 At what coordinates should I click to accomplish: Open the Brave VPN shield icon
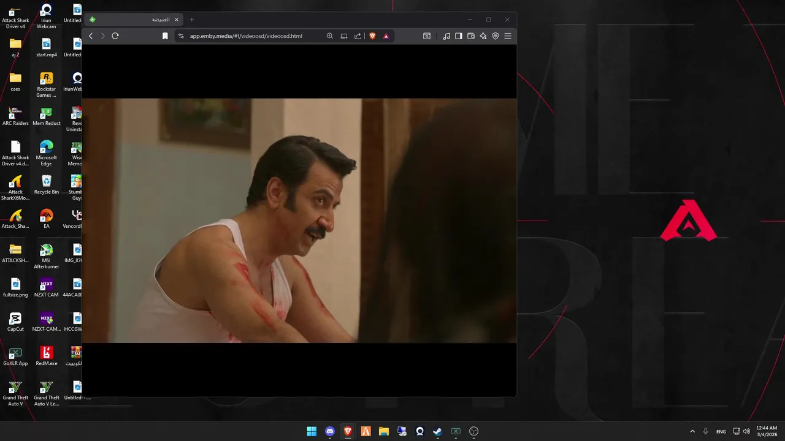pyautogui.click(x=496, y=36)
